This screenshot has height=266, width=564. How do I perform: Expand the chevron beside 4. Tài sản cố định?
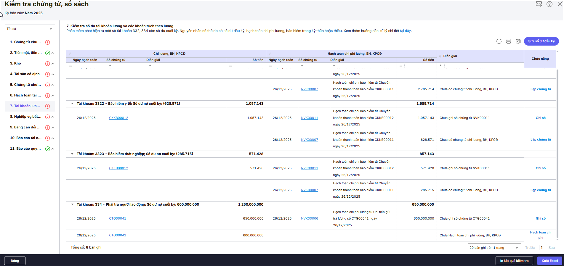53,74
